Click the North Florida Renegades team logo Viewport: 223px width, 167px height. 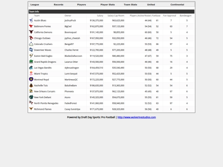click(31, 103)
